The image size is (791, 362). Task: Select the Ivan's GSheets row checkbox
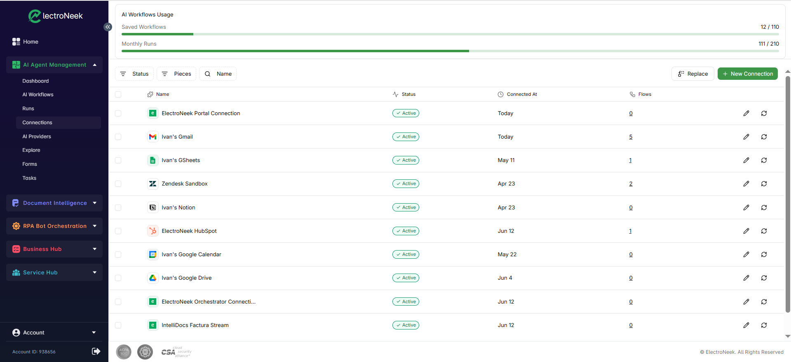[x=118, y=160]
